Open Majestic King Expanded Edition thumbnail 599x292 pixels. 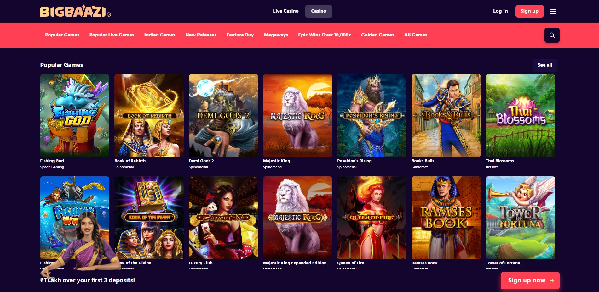(x=297, y=218)
